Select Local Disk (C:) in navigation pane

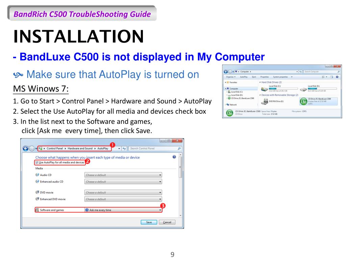click(x=237, y=92)
